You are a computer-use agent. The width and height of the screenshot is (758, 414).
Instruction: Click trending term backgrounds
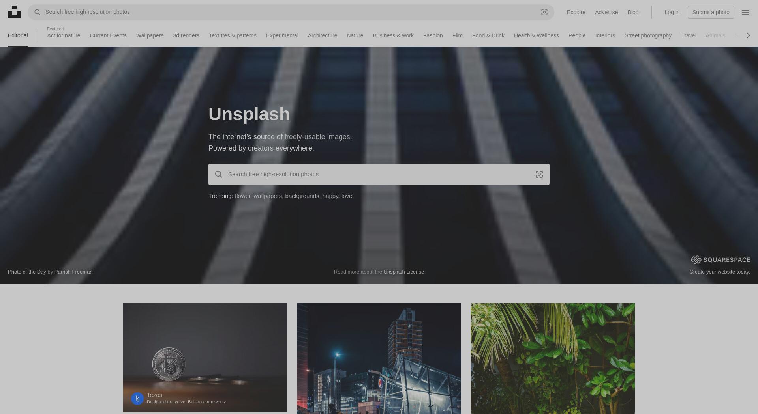tap(302, 196)
